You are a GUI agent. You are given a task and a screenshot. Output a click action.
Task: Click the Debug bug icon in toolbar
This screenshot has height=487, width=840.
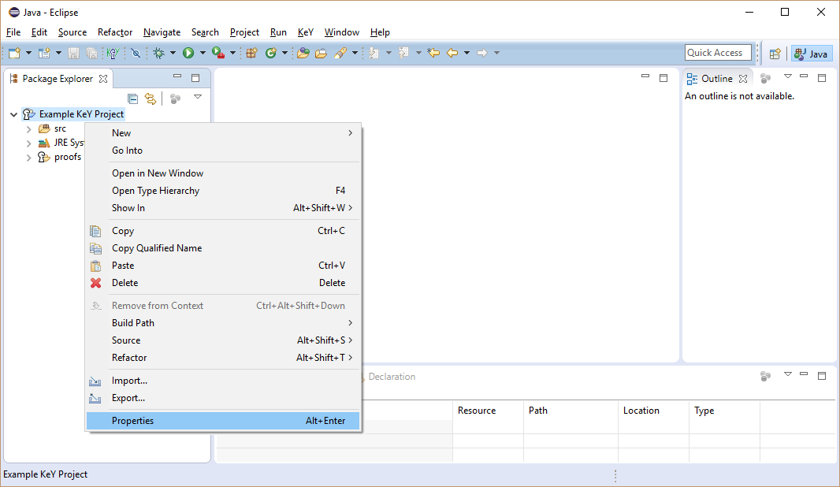click(158, 53)
